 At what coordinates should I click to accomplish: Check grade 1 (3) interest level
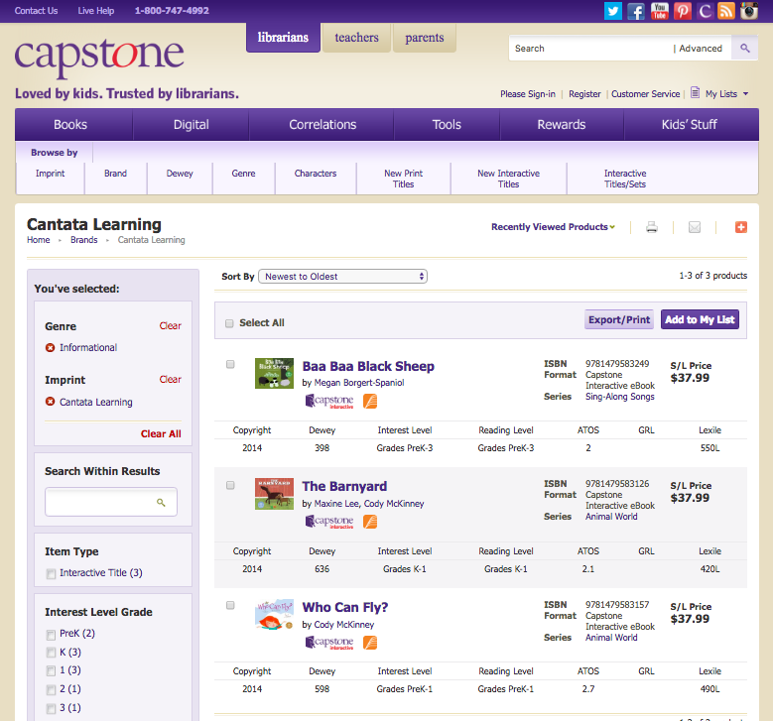tap(51, 670)
